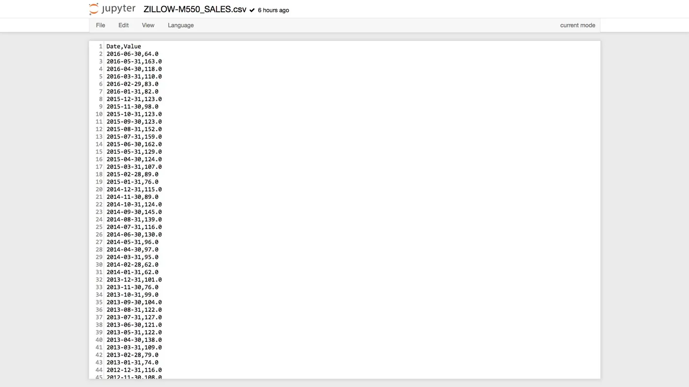
Task: Select line number 1 in gutter
Action: click(100, 47)
